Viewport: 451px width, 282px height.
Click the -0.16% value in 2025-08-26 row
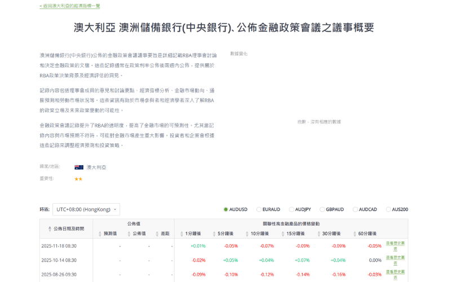pos(339,275)
